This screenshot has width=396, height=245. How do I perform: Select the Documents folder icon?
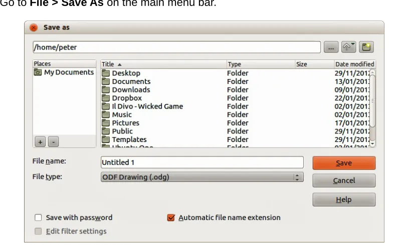tap(106, 81)
